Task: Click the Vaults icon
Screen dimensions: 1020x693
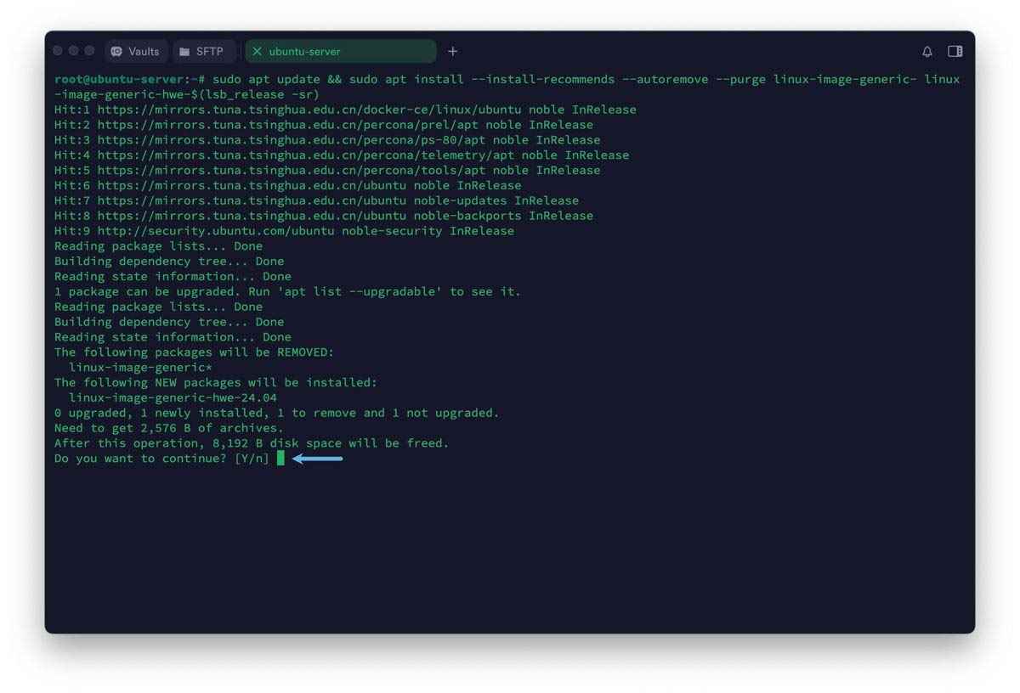Action: (117, 52)
